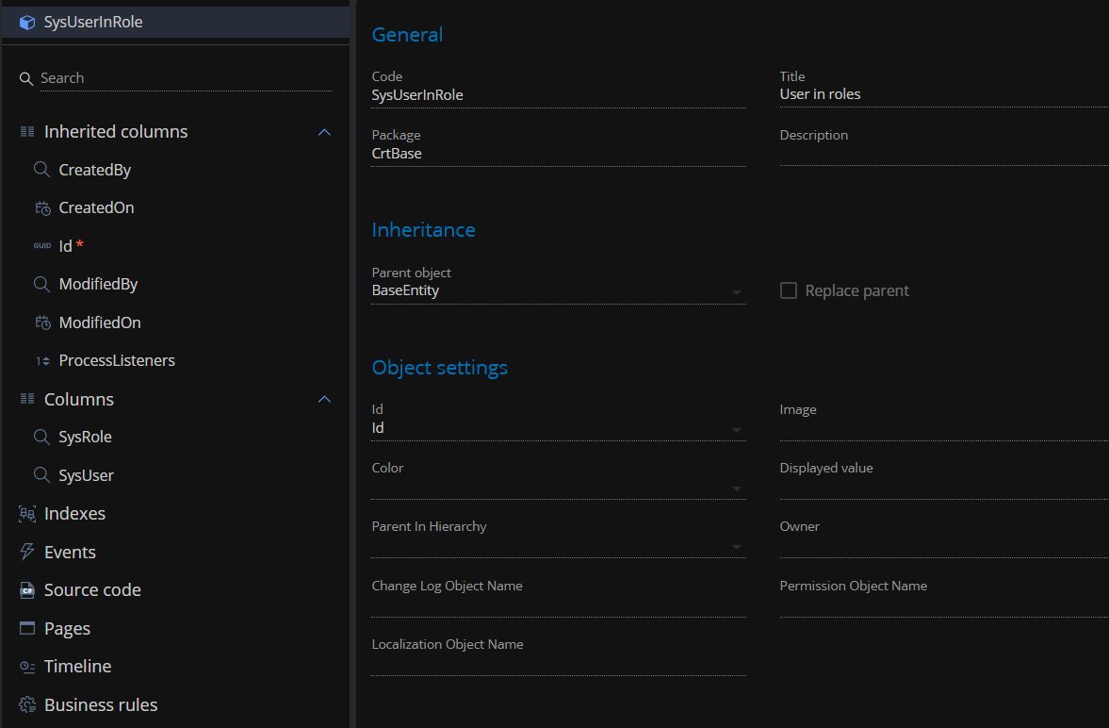Click the search magnifier icon
Image resolution: width=1109 pixels, height=728 pixels.
26,78
